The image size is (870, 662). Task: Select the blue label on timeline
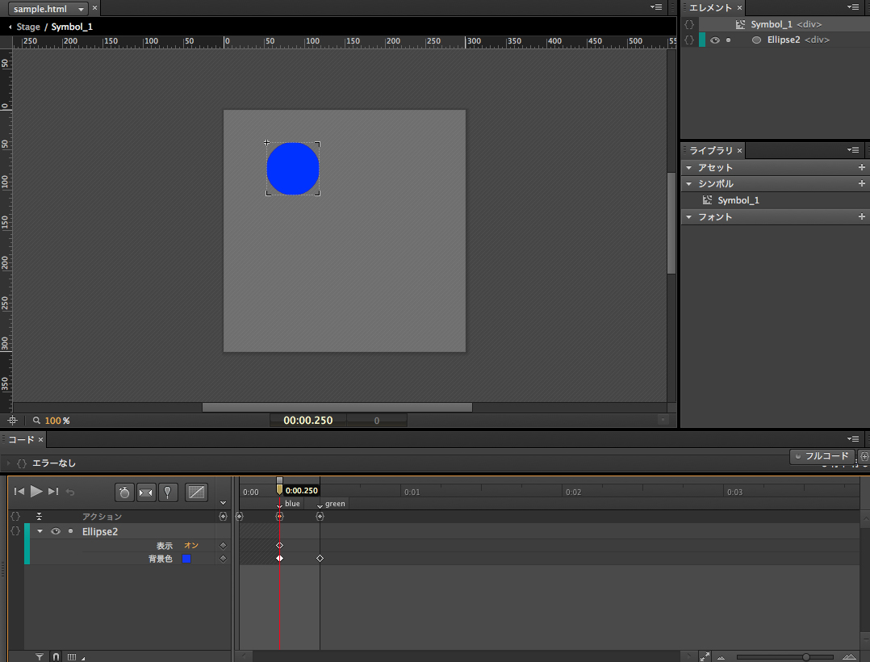tap(292, 503)
